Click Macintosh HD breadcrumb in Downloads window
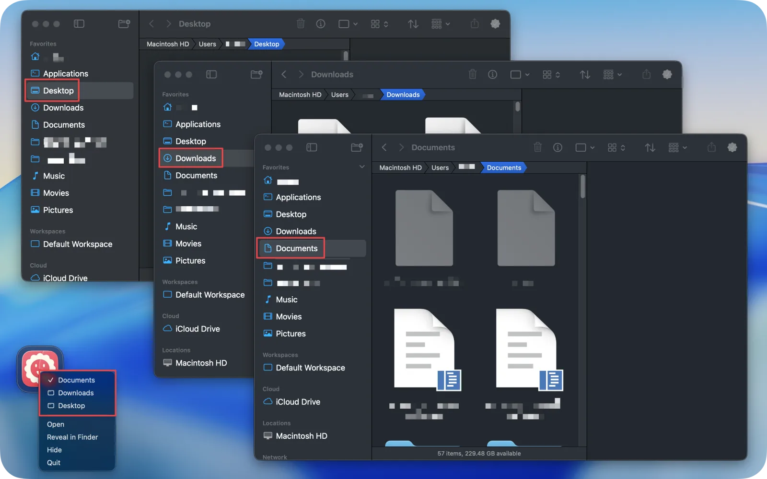 click(300, 95)
